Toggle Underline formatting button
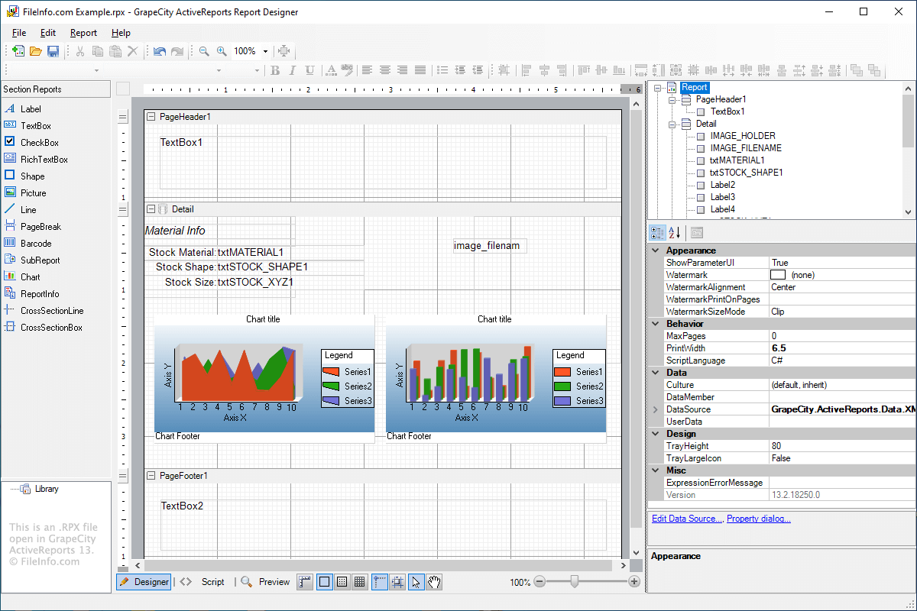Viewport: 917px width, 611px height. click(309, 70)
